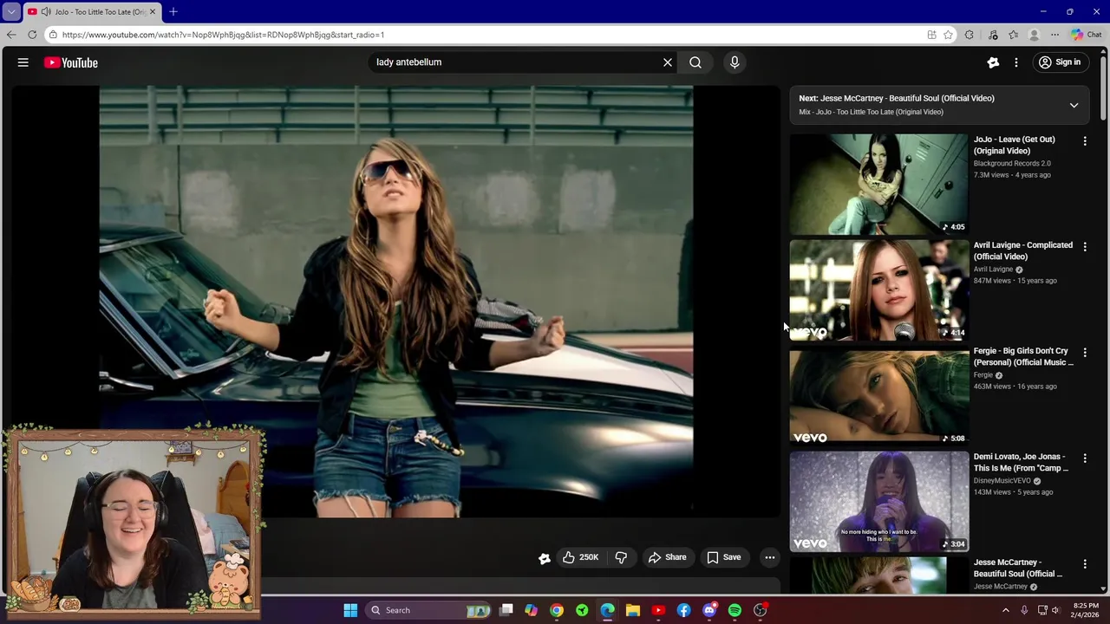Close the JoJo Too Little Too Late tab
Viewport: 1110px width, 624px height.
(152, 11)
